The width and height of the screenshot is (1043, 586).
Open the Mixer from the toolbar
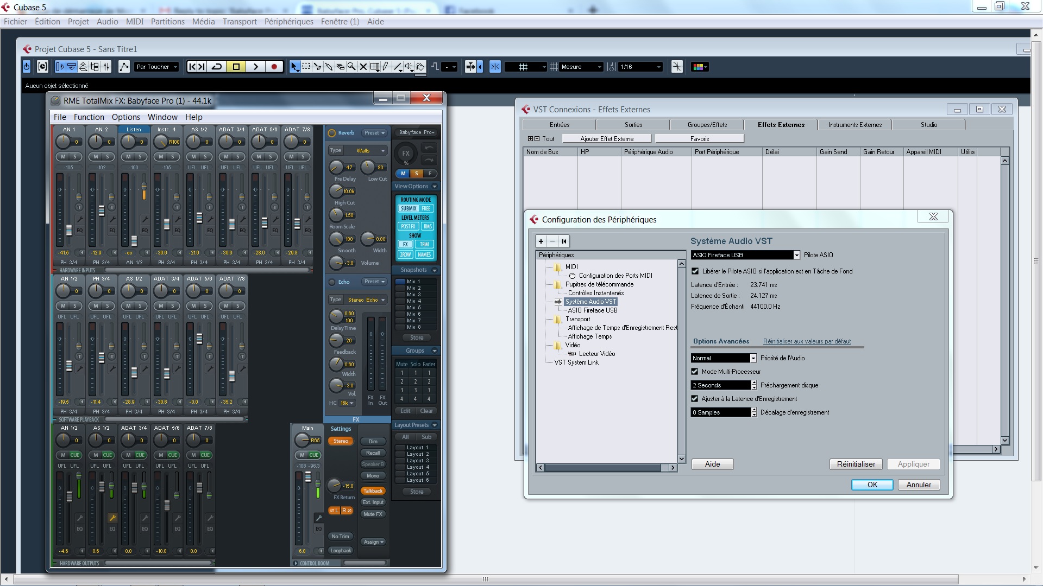(x=107, y=67)
